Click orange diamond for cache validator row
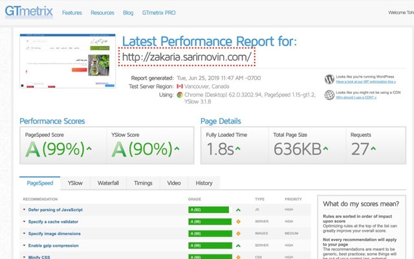Screen dimensions: 414x259 tap(238, 221)
